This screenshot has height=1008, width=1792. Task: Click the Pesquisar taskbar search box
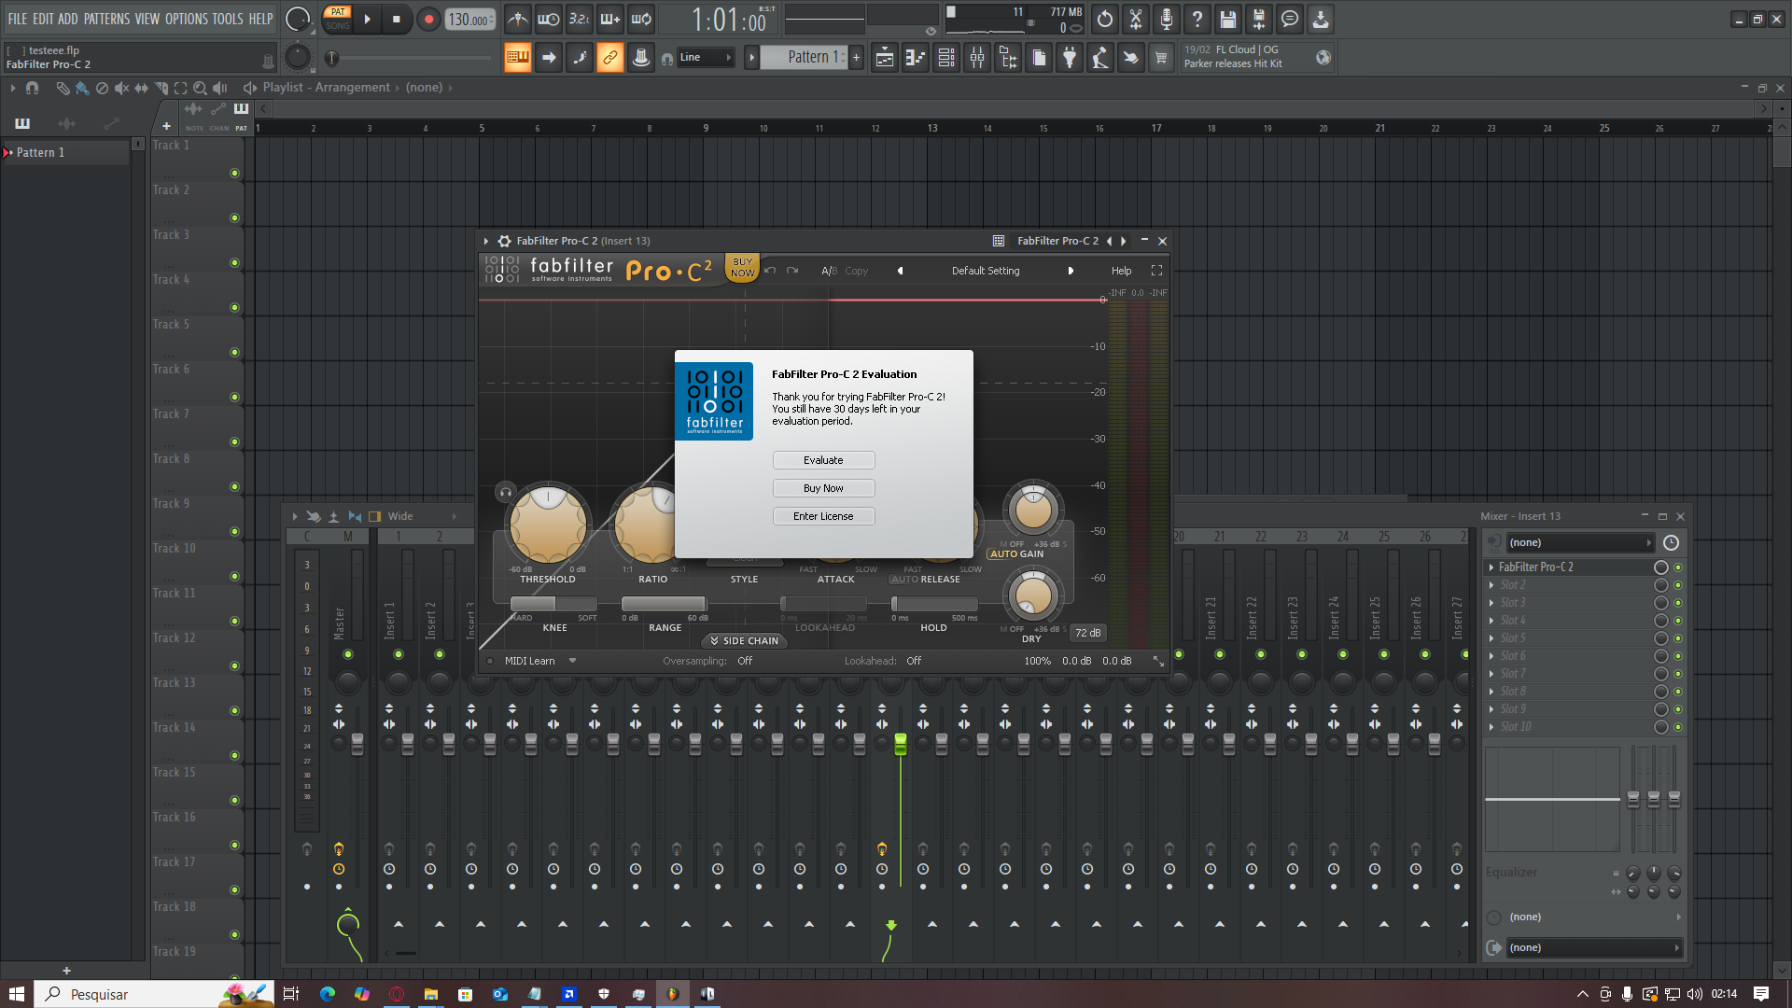coord(154,994)
